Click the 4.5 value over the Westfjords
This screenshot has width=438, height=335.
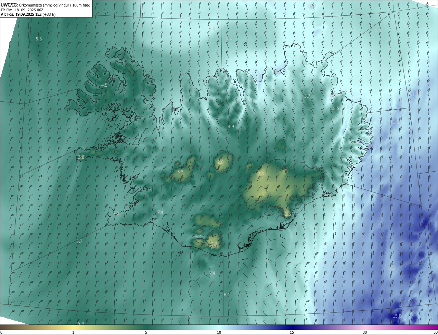[x=104, y=85]
